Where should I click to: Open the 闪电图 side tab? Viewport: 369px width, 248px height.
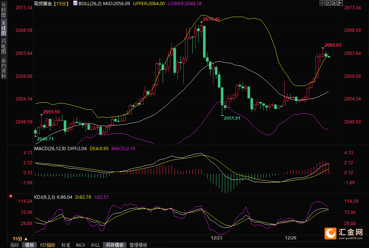point(4,46)
